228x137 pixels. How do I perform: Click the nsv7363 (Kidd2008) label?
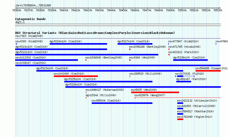[29, 36]
